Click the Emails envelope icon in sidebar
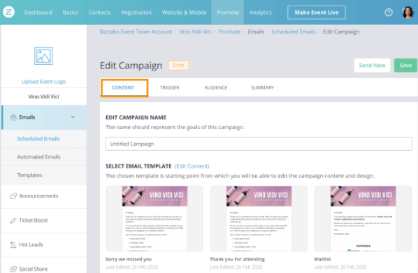The height and width of the screenshot is (273, 418). (x=13, y=117)
